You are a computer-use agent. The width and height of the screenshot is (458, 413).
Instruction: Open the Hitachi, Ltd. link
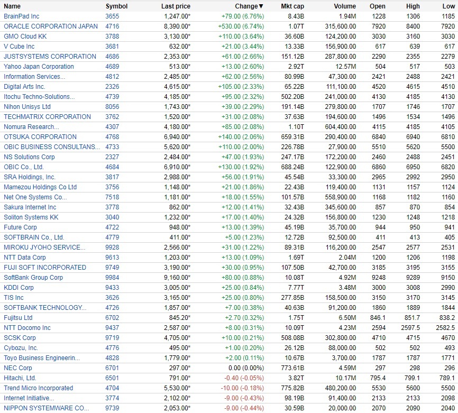click(x=20, y=378)
